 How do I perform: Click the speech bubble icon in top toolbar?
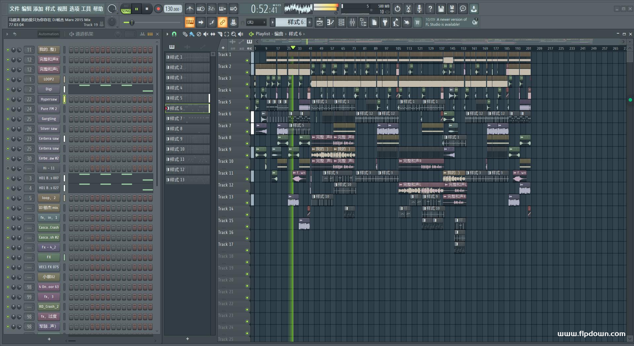click(x=463, y=9)
